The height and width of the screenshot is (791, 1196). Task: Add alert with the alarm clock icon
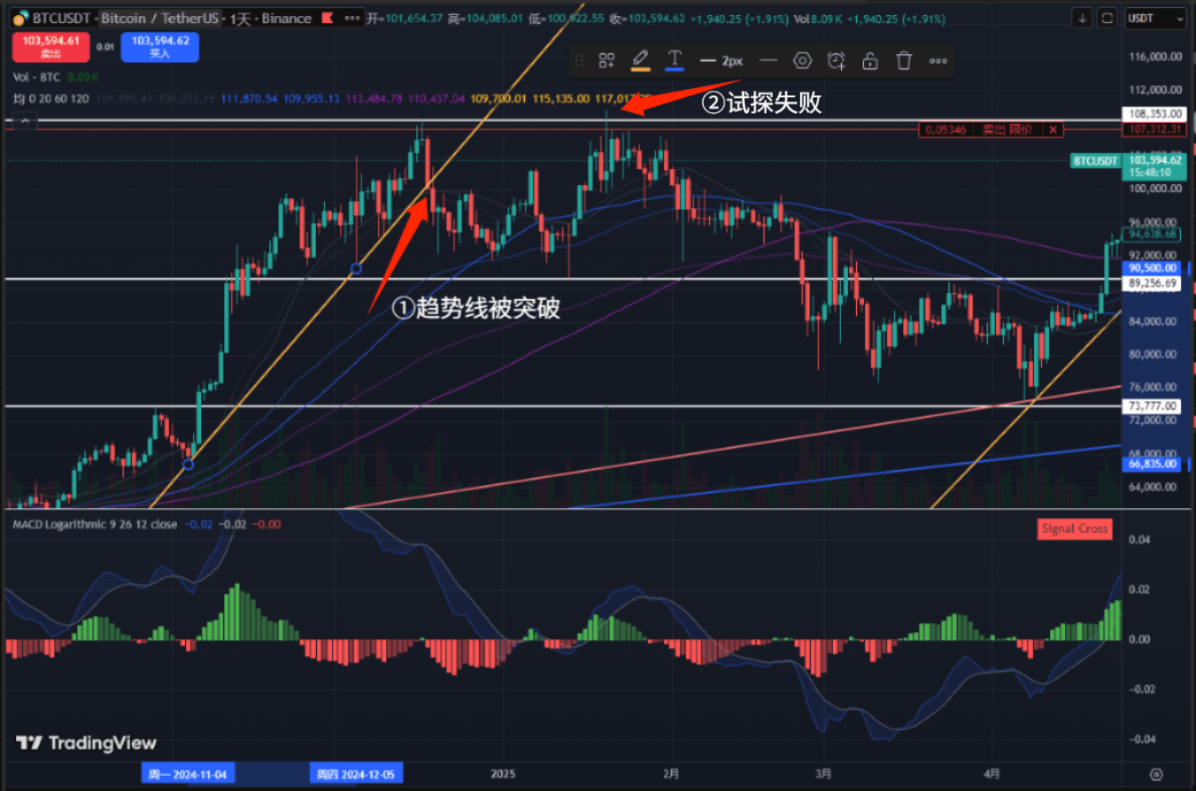pos(836,61)
